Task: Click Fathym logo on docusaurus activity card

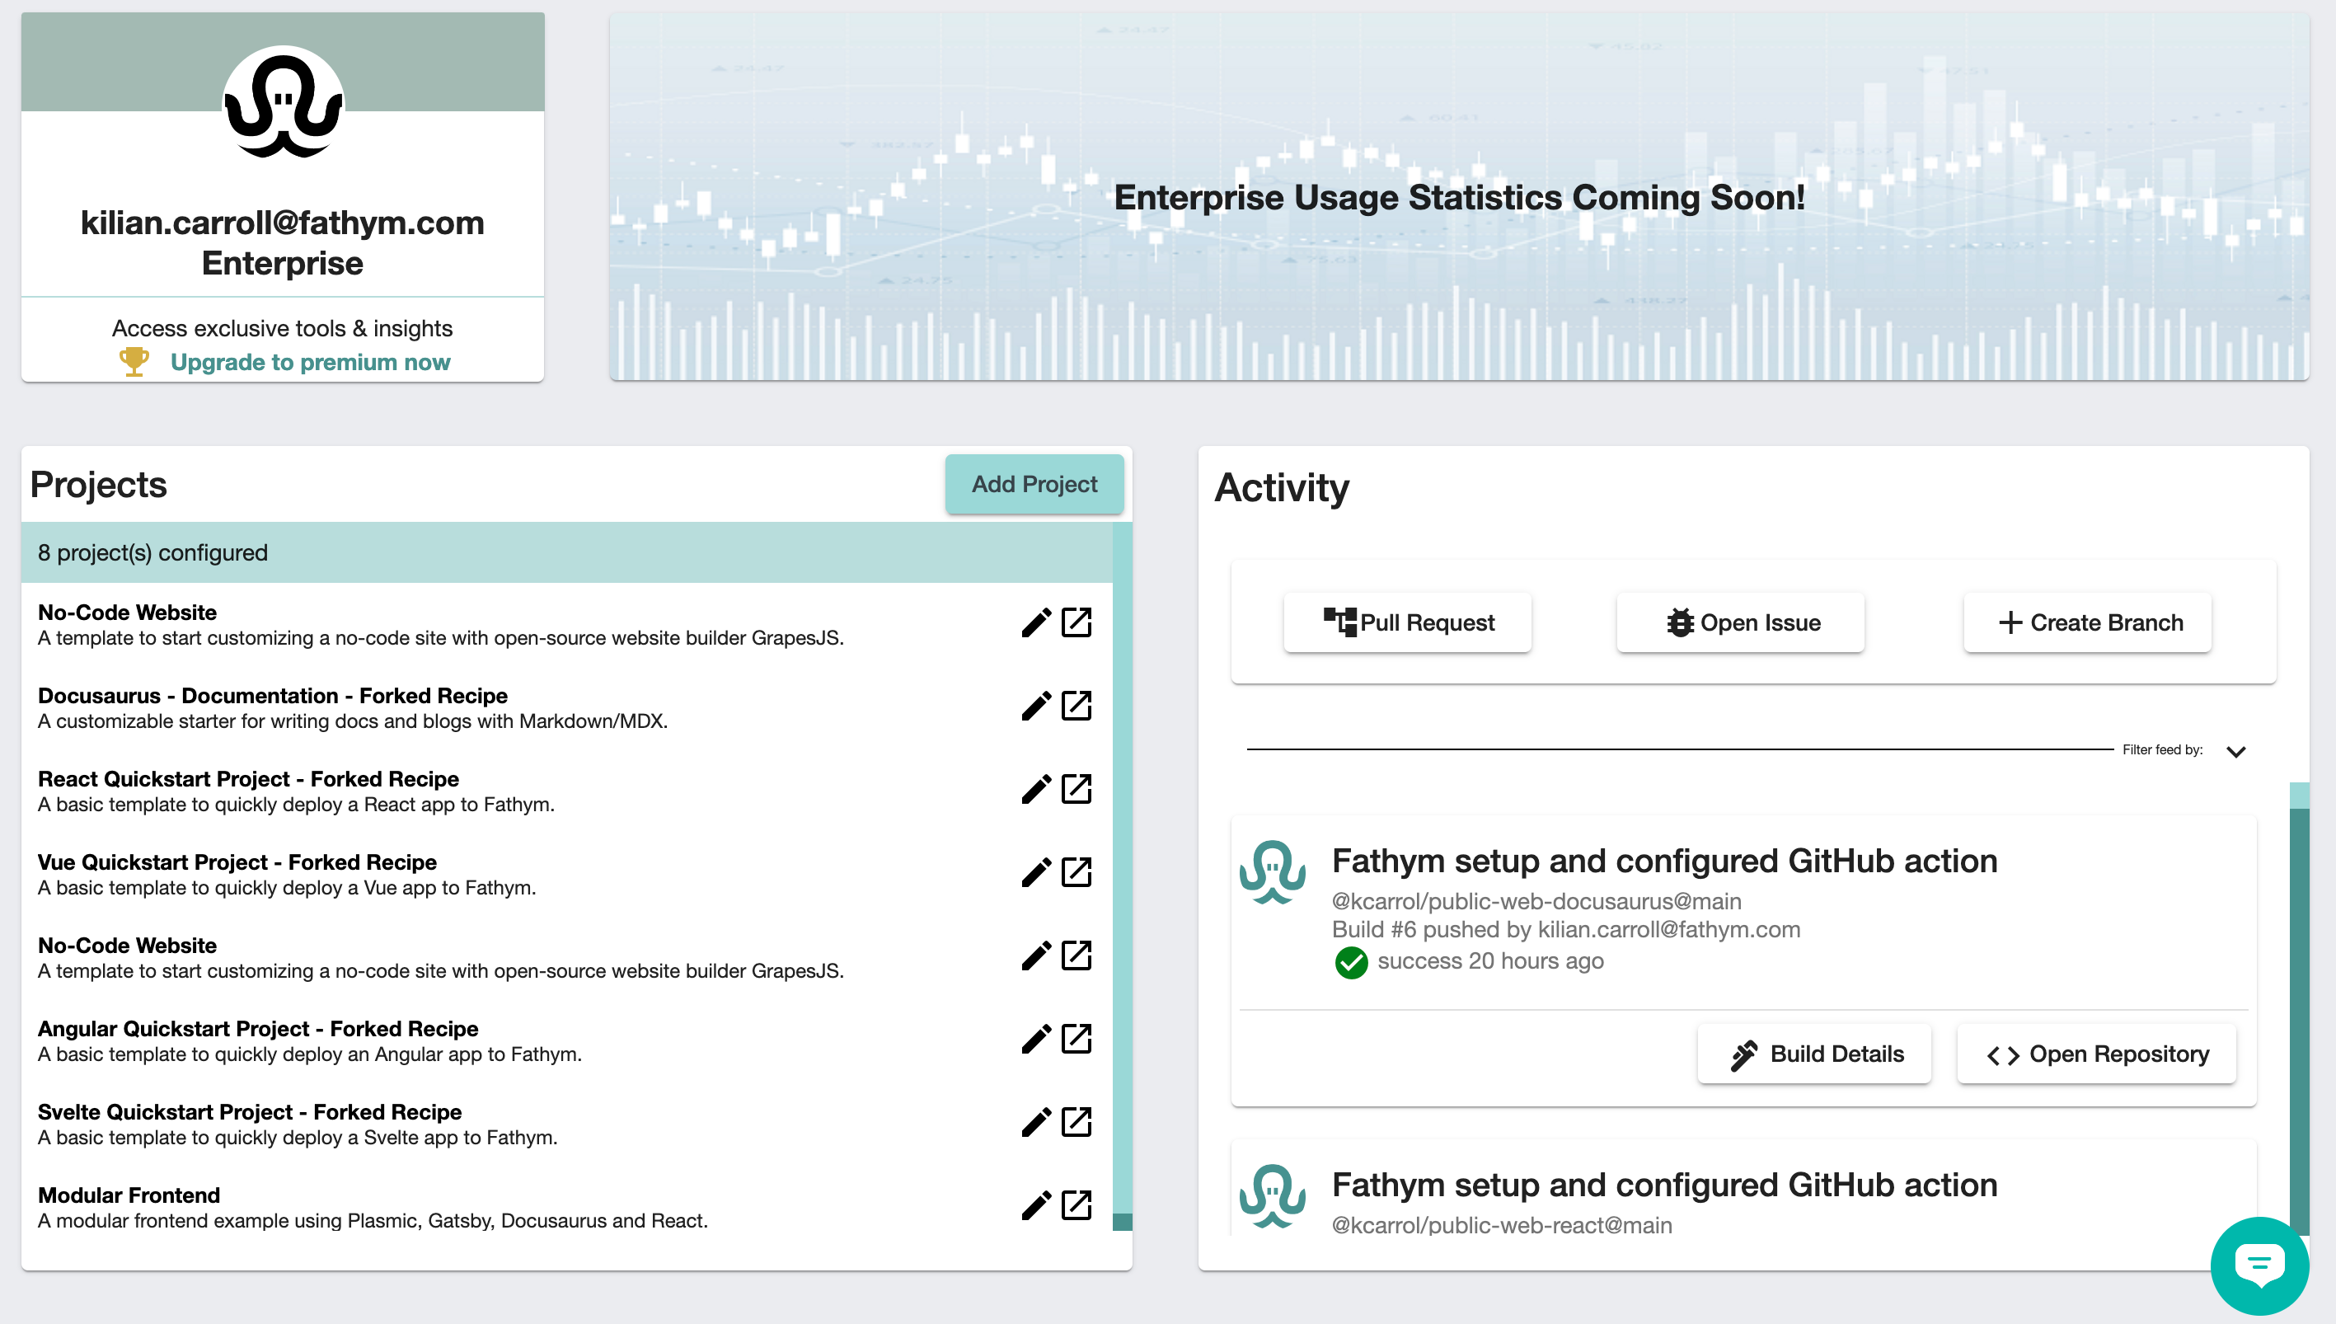Action: 1273,873
